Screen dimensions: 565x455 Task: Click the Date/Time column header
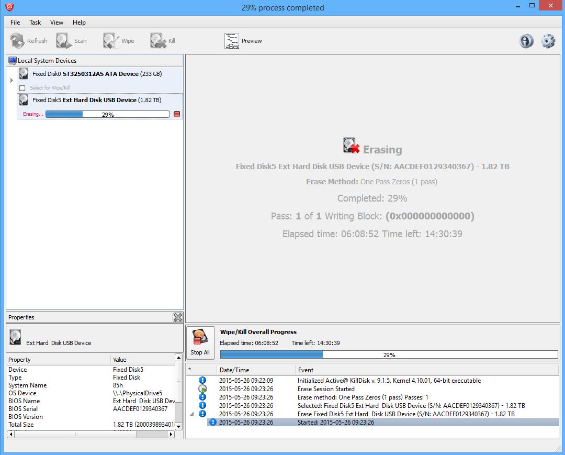tap(256, 370)
